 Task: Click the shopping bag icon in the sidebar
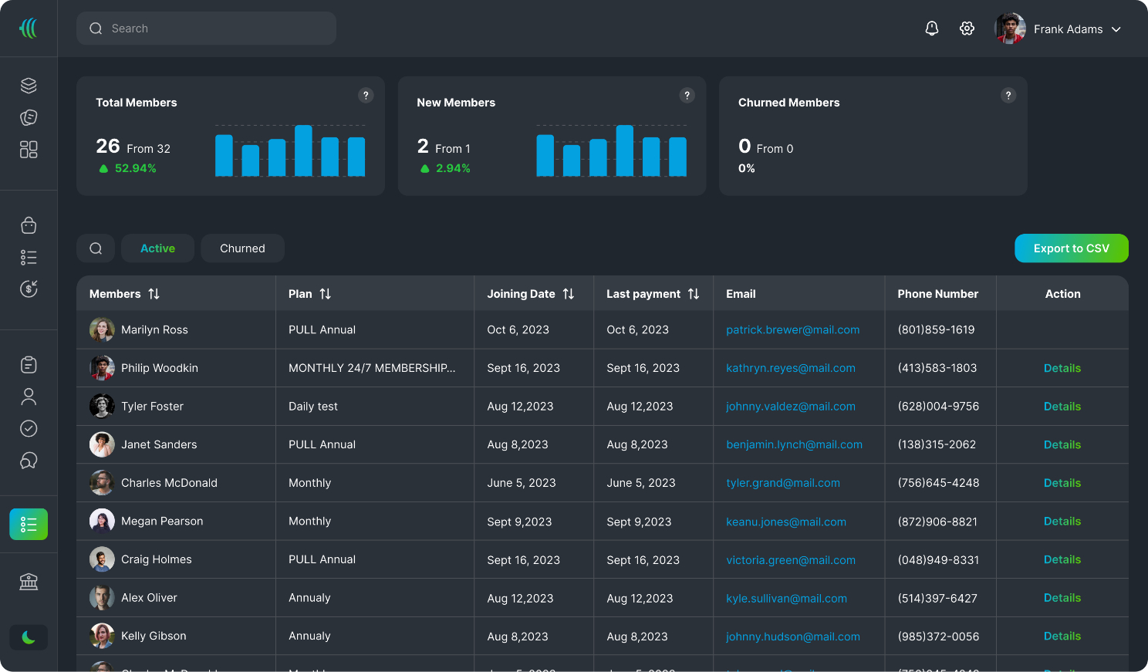point(29,225)
